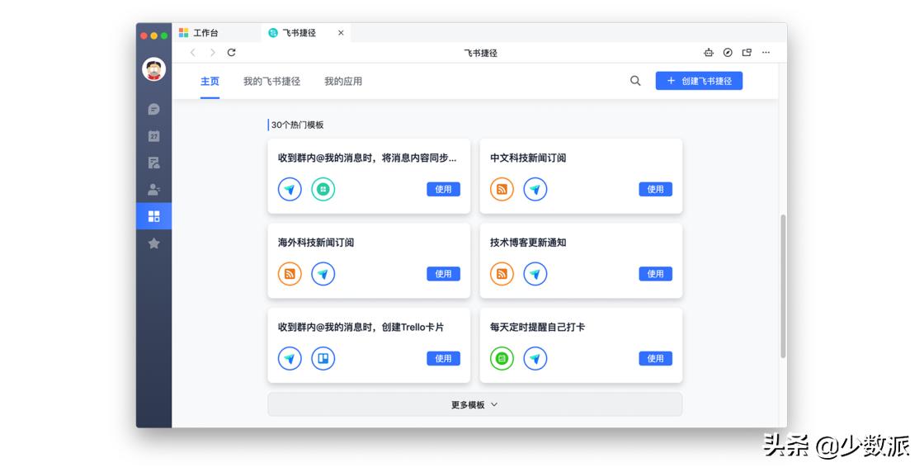Use the 海外科技新闻订阅 template

coord(443,274)
